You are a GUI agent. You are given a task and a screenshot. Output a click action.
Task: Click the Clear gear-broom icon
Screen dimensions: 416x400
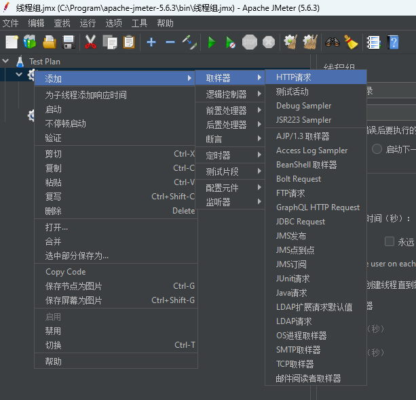coord(290,42)
